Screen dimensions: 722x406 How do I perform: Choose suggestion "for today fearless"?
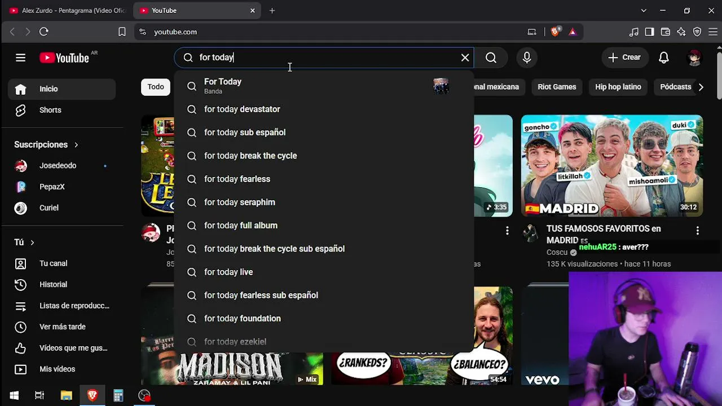[324, 179]
